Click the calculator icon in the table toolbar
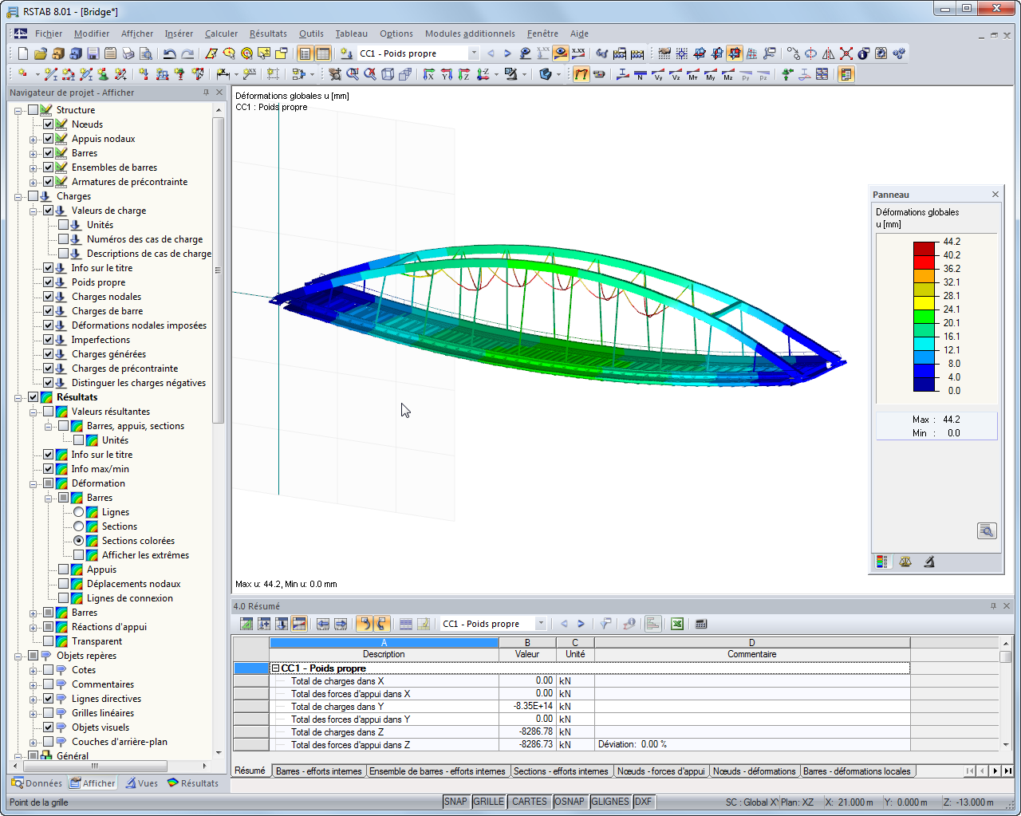 (701, 624)
